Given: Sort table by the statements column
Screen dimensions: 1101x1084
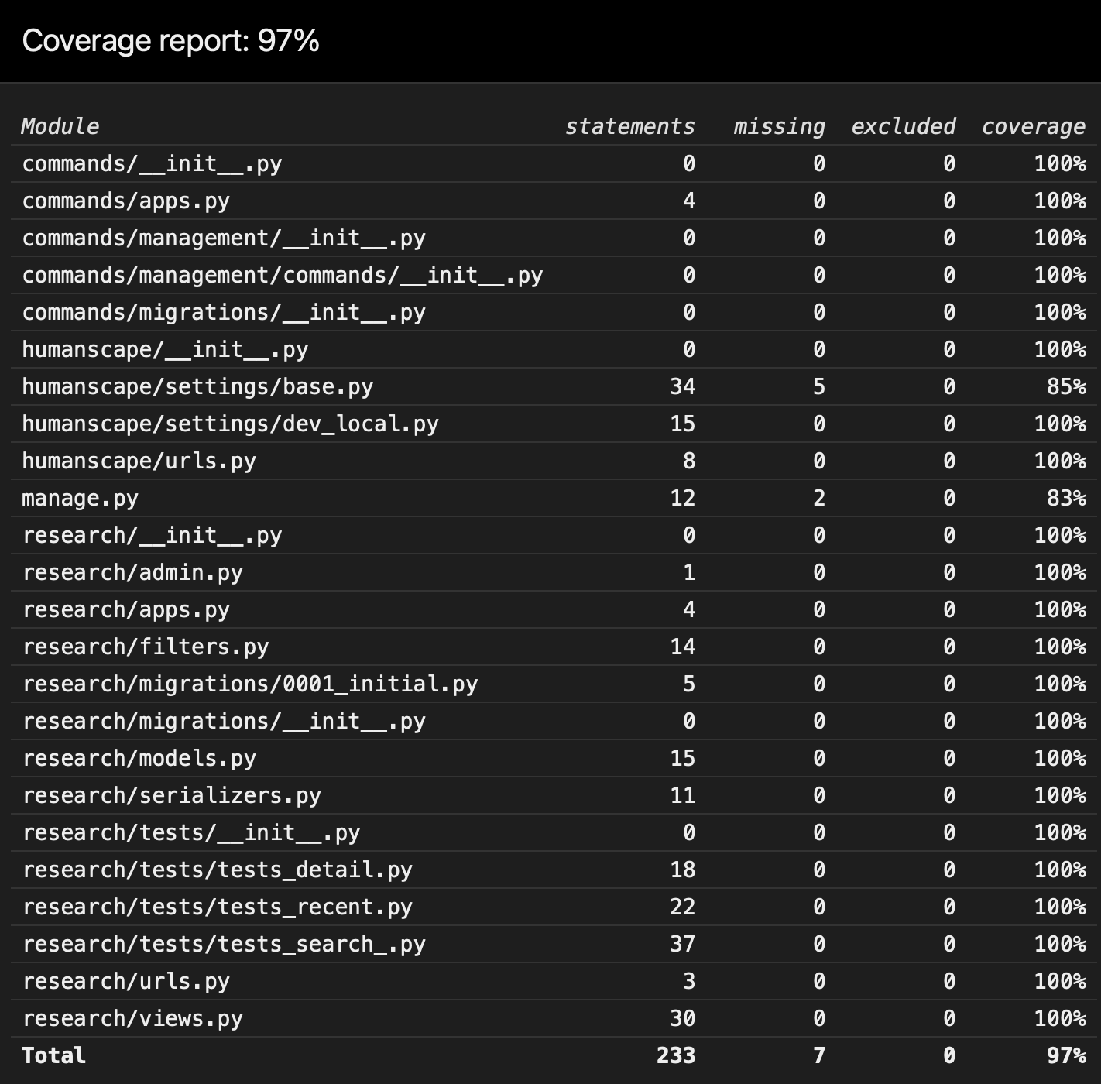Looking at the screenshot, I should (630, 126).
